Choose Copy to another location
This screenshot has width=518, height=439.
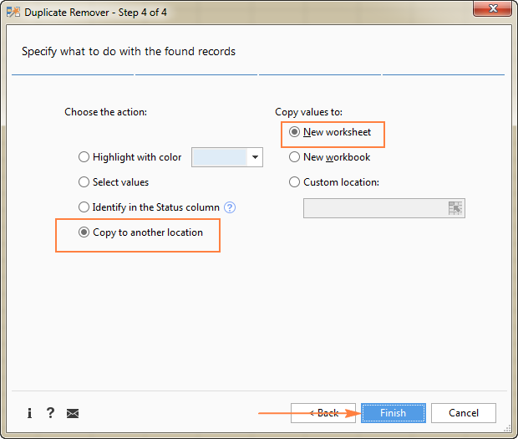(x=84, y=232)
